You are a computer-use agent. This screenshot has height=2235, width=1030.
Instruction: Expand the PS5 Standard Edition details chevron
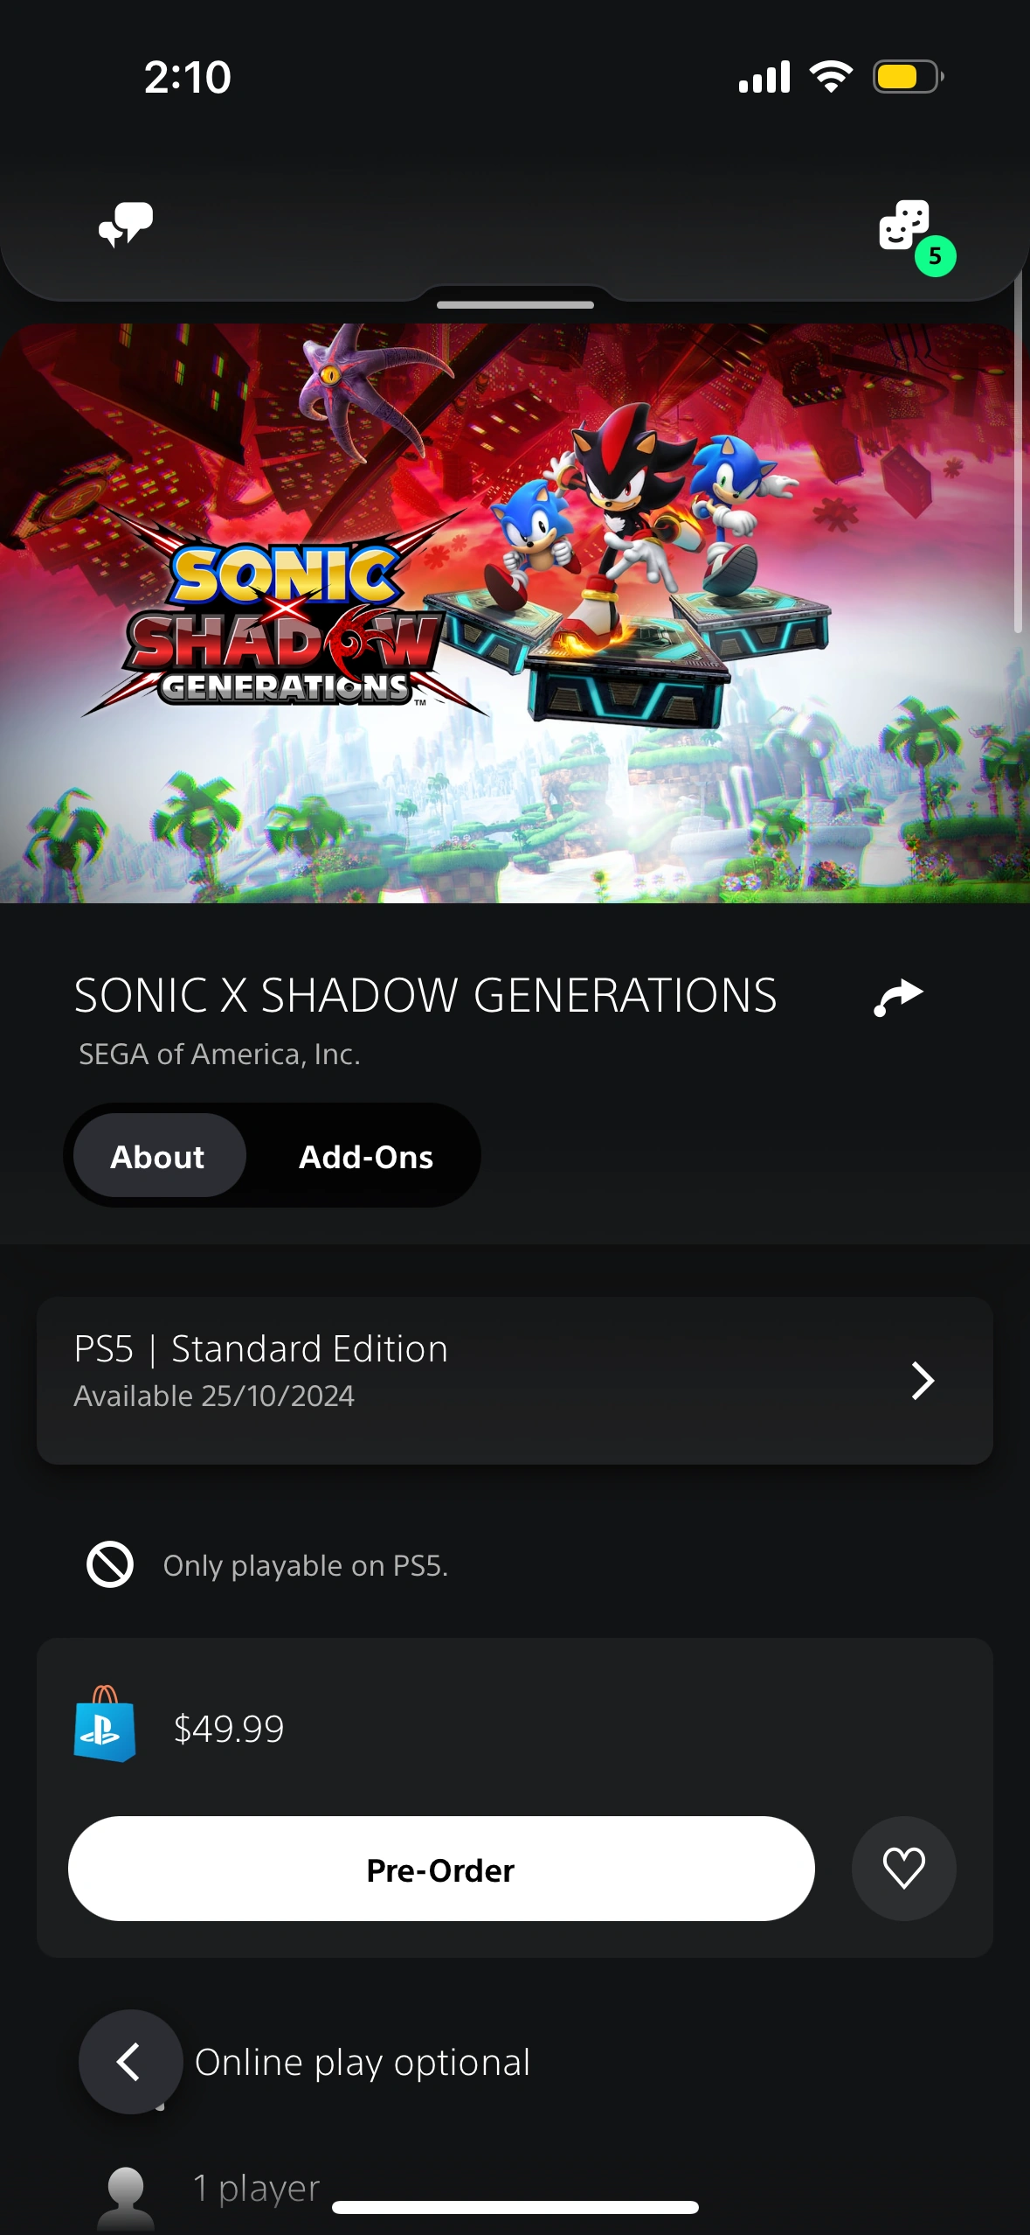(922, 1380)
